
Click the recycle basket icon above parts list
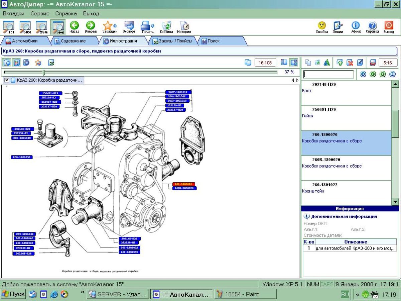pos(318,63)
